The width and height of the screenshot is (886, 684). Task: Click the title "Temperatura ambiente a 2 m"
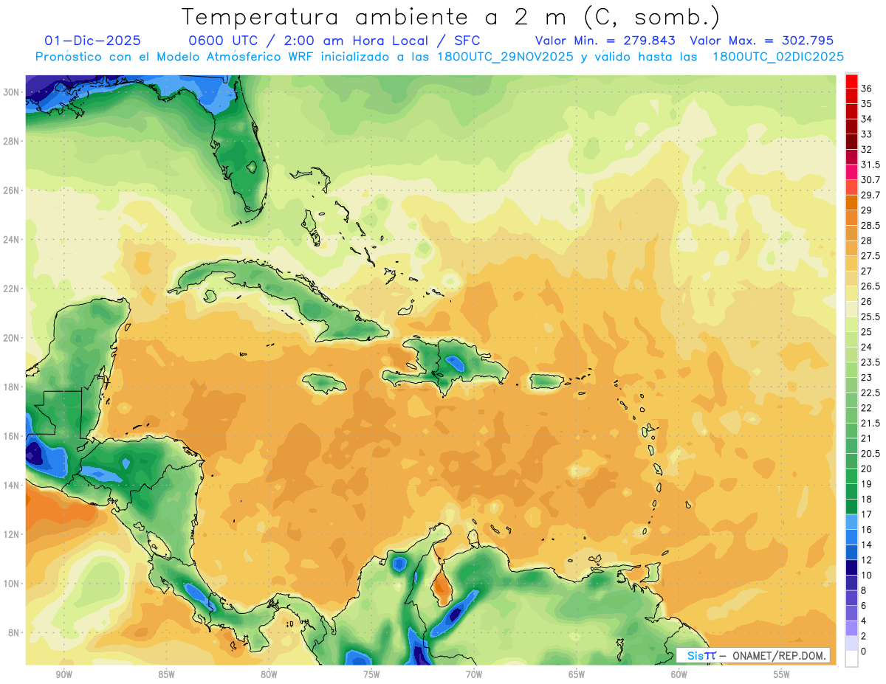[378, 16]
